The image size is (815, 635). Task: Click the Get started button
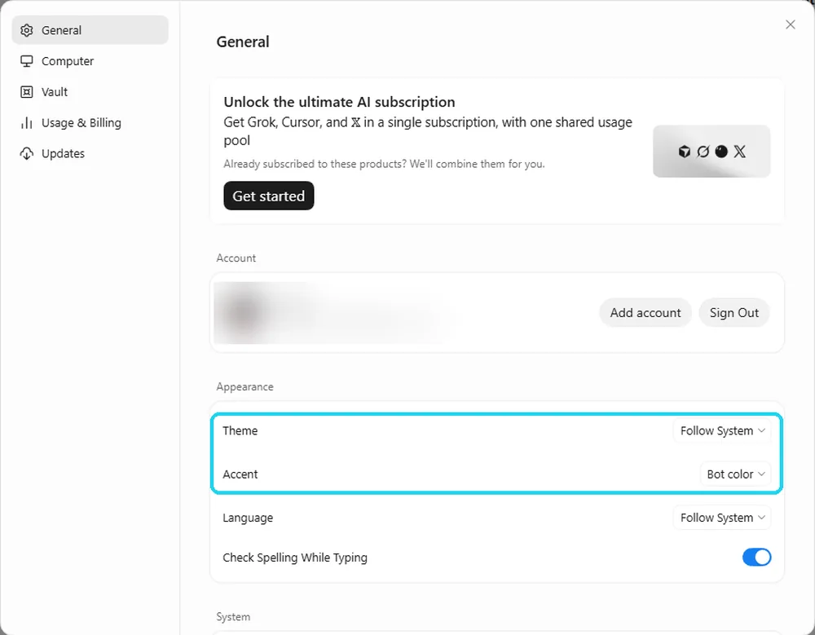coord(269,196)
